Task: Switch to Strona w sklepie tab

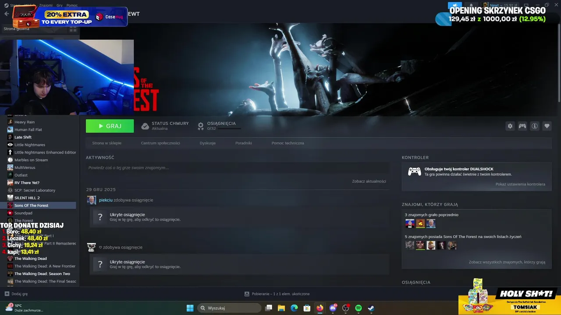Action: point(107,143)
